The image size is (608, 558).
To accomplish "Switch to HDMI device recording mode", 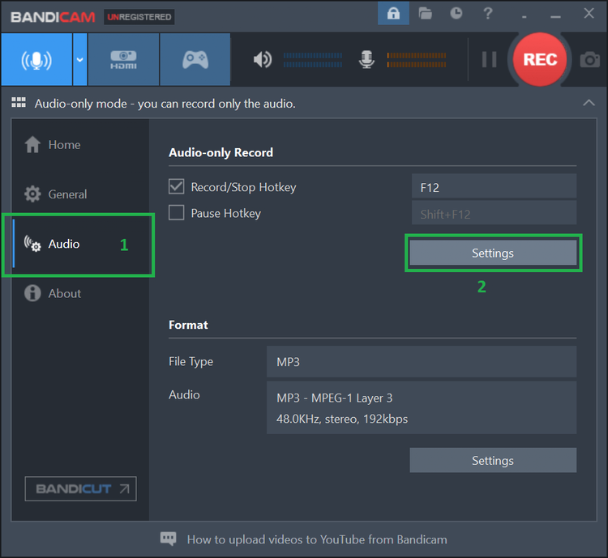I will point(123,60).
